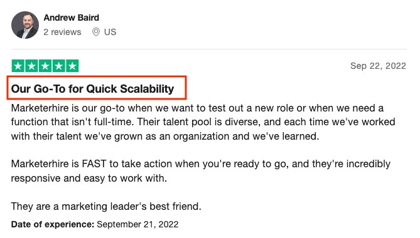Click the second green rating star
The height and width of the screenshot is (238, 420).
pos(31,66)
